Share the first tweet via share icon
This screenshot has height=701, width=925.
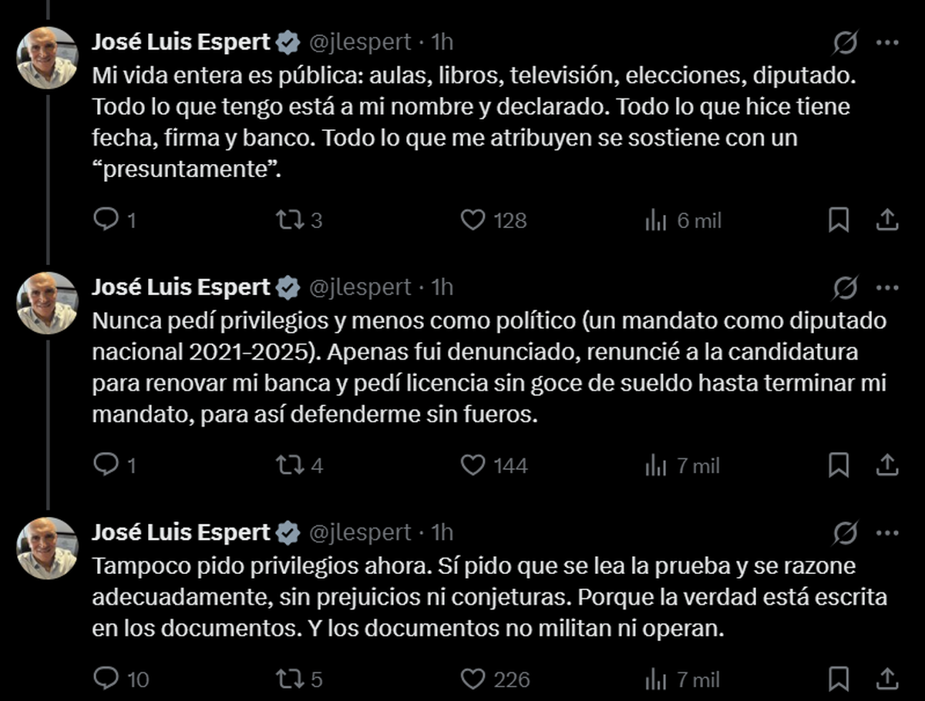[887, 220]
